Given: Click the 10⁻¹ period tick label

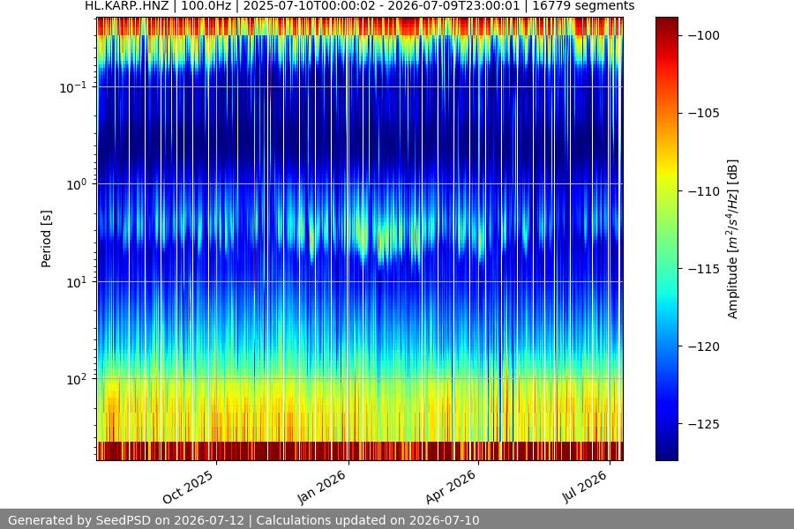Looking at the screenshot, I should tap(73, 87).
